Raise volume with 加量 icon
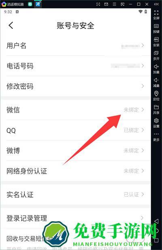The width and height of the screenshot is (162, 250). pyautogui.click(x=156, y=67)
